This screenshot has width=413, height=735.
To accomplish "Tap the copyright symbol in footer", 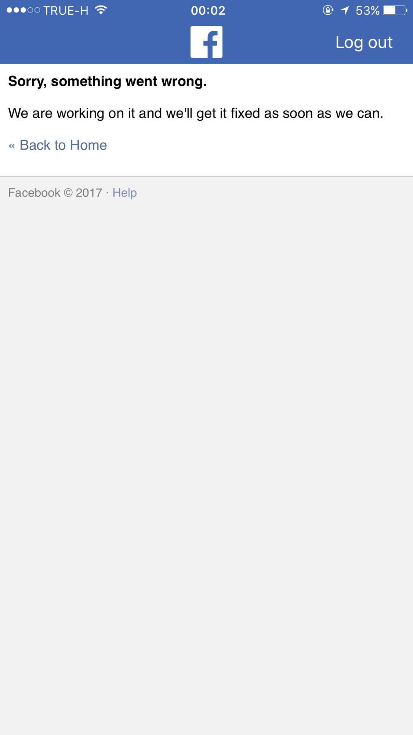I will coord(68,193).
